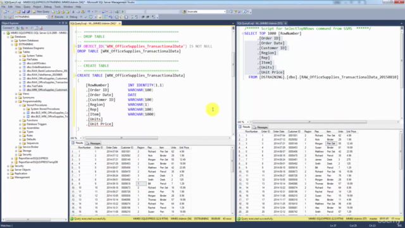405x228 pixels.
Task: Open Messages tab in left query pane
Action: [93, 143]
